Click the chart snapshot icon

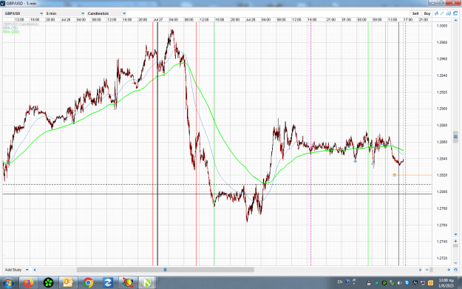[449, 13]
